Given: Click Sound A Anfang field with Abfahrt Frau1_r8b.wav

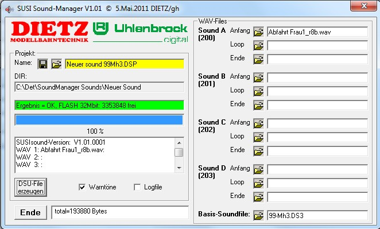Looking at the screenshot, I should 317,32.
